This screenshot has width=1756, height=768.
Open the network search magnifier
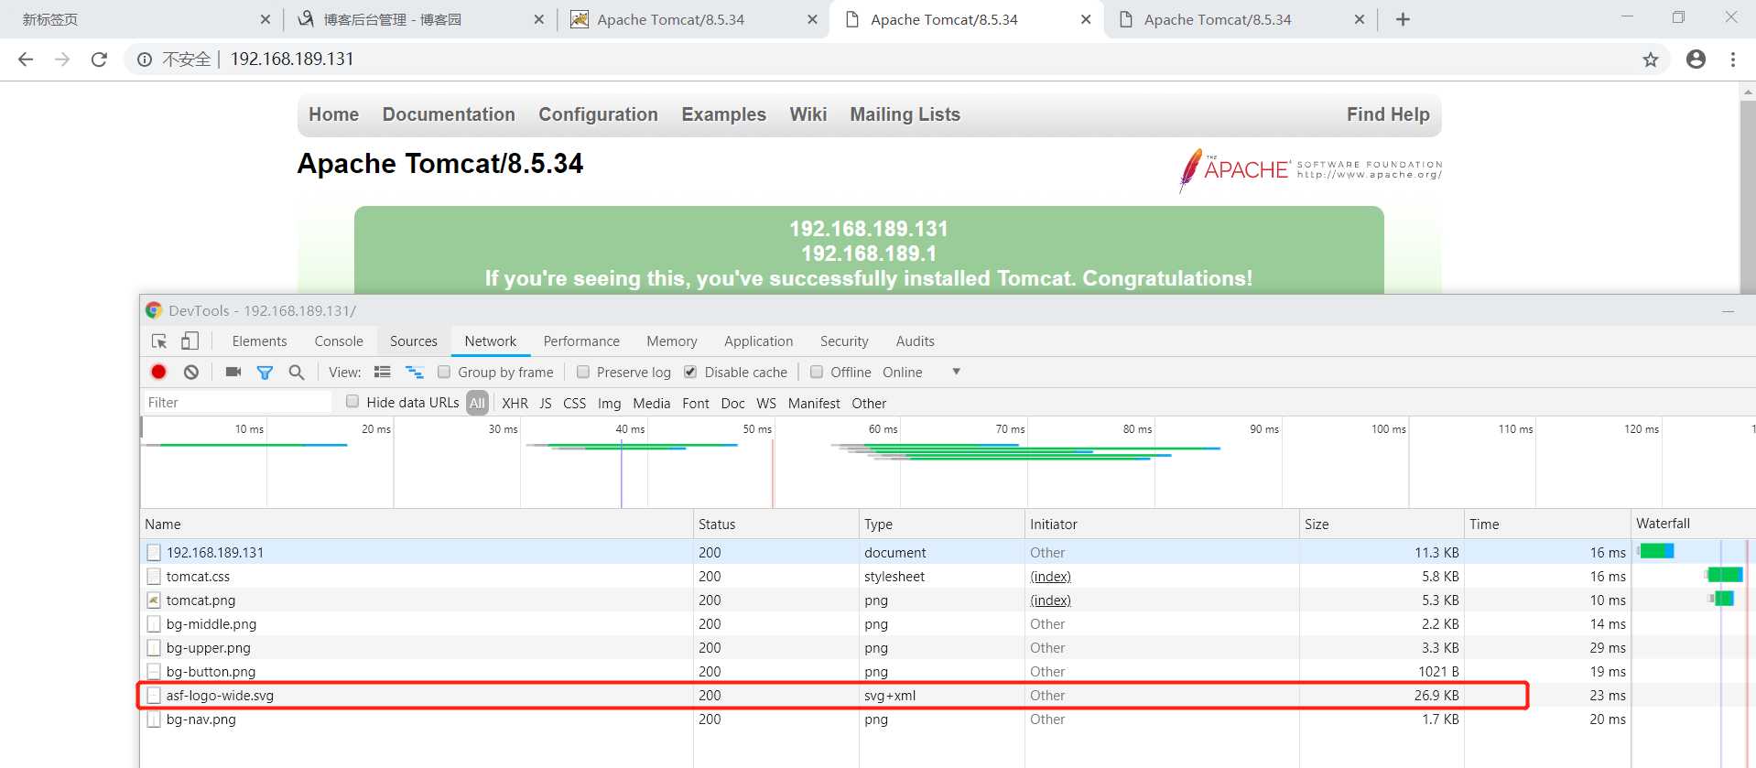(296, 373)
